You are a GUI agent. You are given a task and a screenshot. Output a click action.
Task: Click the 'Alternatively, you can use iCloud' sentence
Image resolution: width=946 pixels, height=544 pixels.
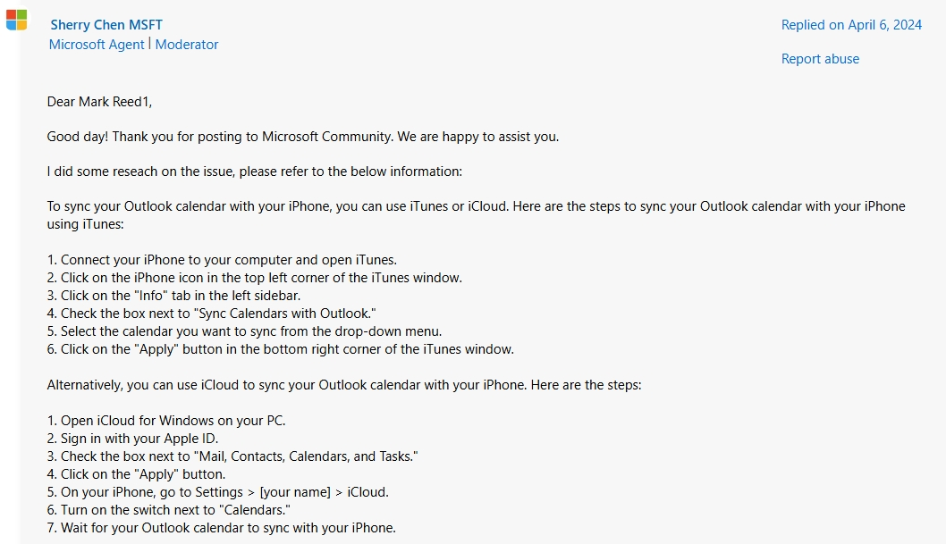coord(344,386)
